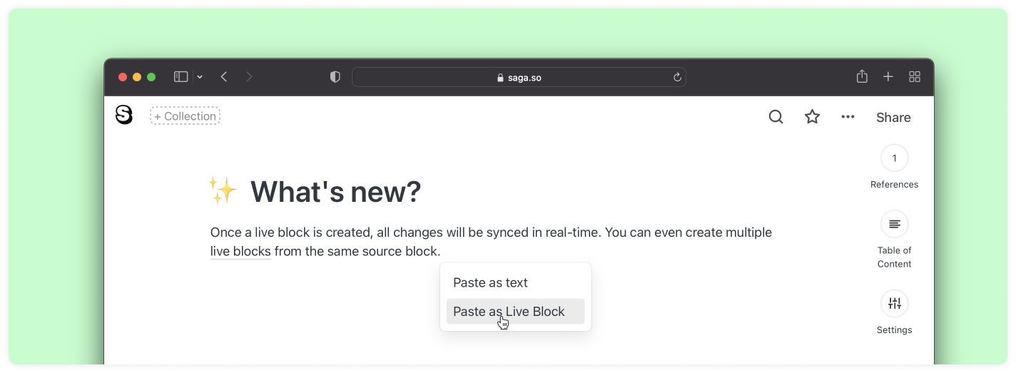This screenshot has width=1016, height=373.
Task: Select Paste as text option
Action: (491, 283)
